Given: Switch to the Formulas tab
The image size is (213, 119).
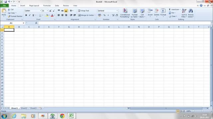Looking at the screenshot, I should click(x=47, y=6).
